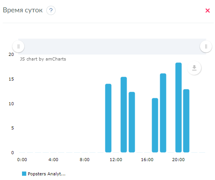Download the chart via export icon
The width and height of the screenshot is (215, 180).
(194, 68)
